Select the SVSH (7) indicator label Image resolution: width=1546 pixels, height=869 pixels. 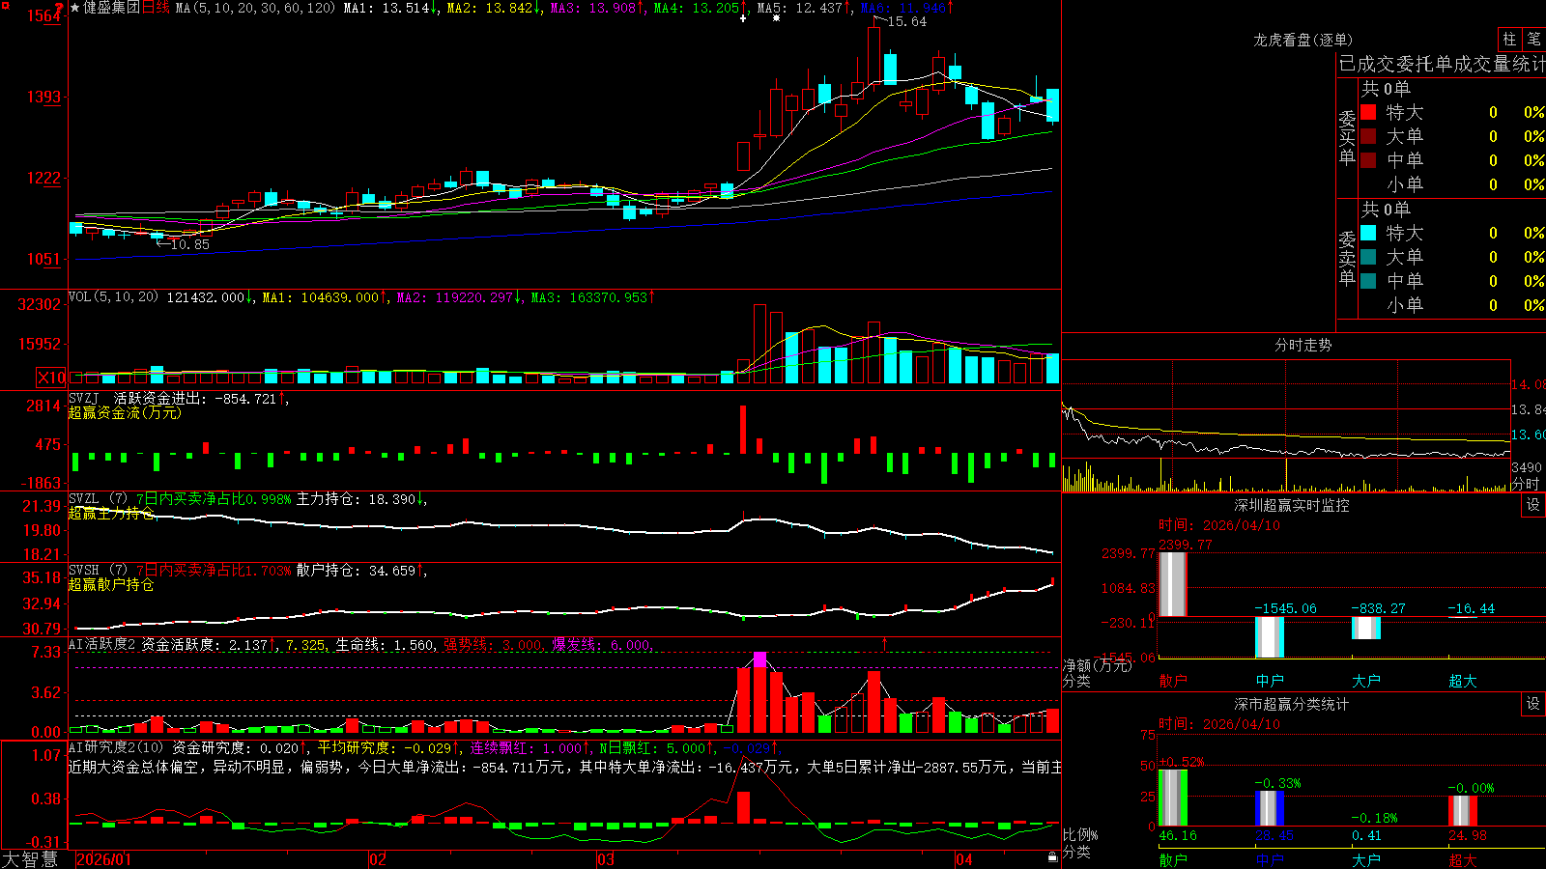point(98,571)
